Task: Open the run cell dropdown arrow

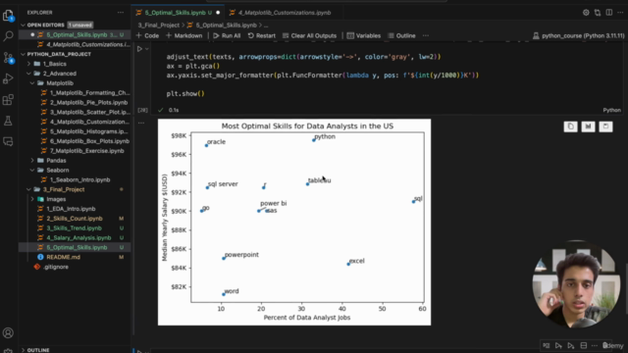Action: tap(147, 49)
